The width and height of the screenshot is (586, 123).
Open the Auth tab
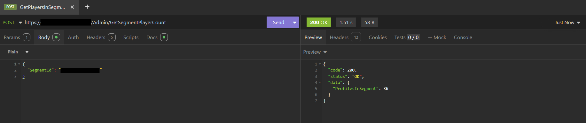[x=73, y=37]
